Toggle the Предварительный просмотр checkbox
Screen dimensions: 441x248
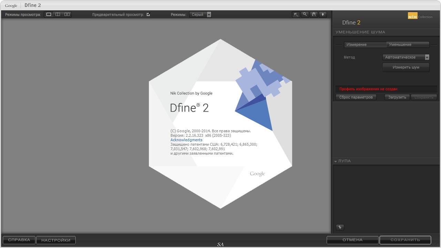pyautogui.click(x=148, y=14)
